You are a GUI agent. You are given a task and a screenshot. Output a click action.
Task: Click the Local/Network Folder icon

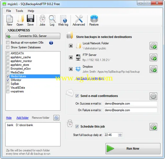pyautogui.click(x=79, y=46)
